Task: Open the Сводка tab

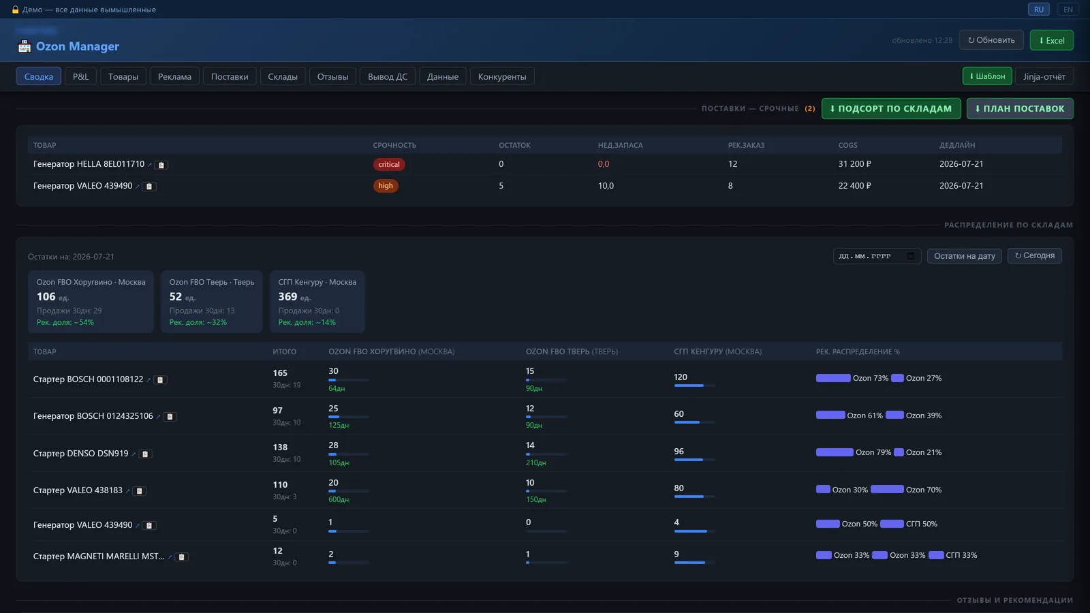Action: 39,76
